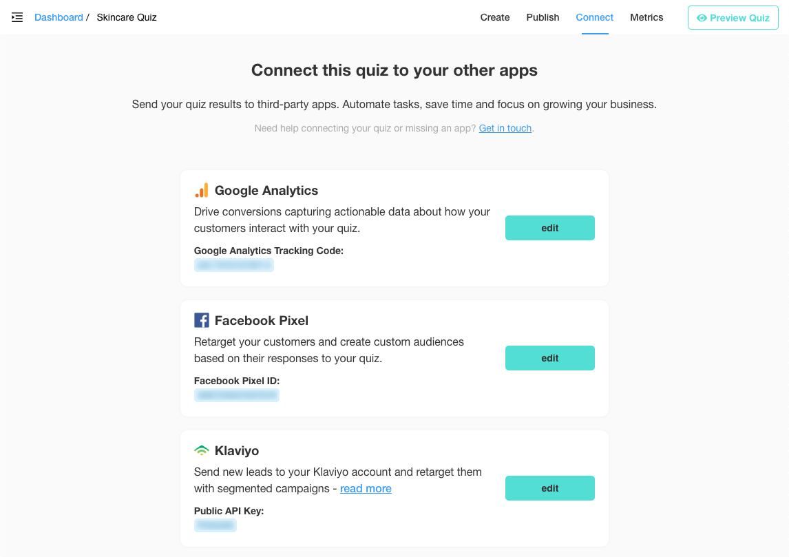
Task: Select the Connect tab
Action: (594, 18)
